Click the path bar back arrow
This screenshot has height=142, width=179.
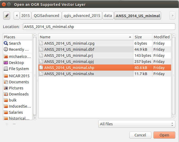pos(17,16)
